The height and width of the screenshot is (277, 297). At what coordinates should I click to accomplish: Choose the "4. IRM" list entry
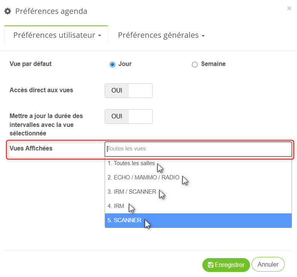tap(116, 206)
